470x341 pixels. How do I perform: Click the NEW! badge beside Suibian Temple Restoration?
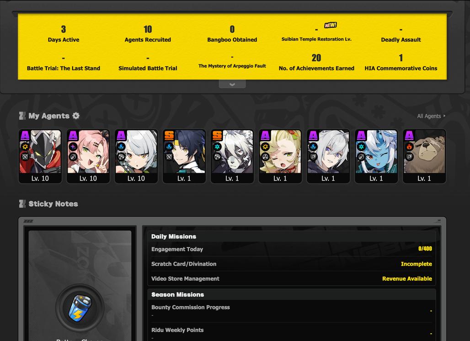[330, 25]
